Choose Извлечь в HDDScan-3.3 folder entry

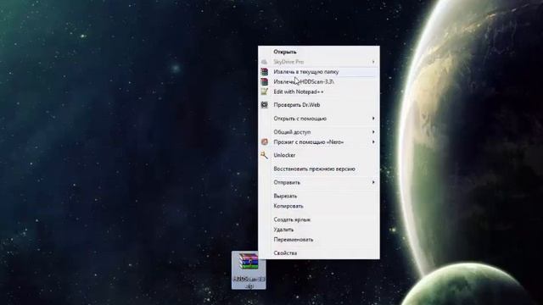click(x=319, y=82)
